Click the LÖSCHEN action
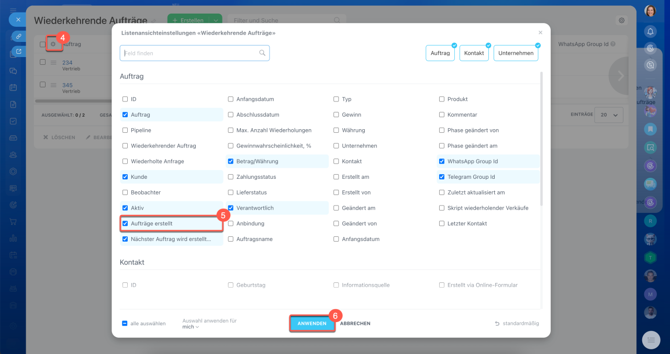Screen dimensions: 670x354 coord(59,138)
